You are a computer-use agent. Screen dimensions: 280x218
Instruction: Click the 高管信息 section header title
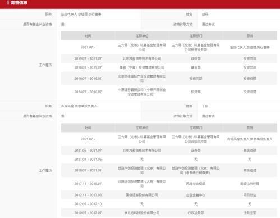point(19,3)
